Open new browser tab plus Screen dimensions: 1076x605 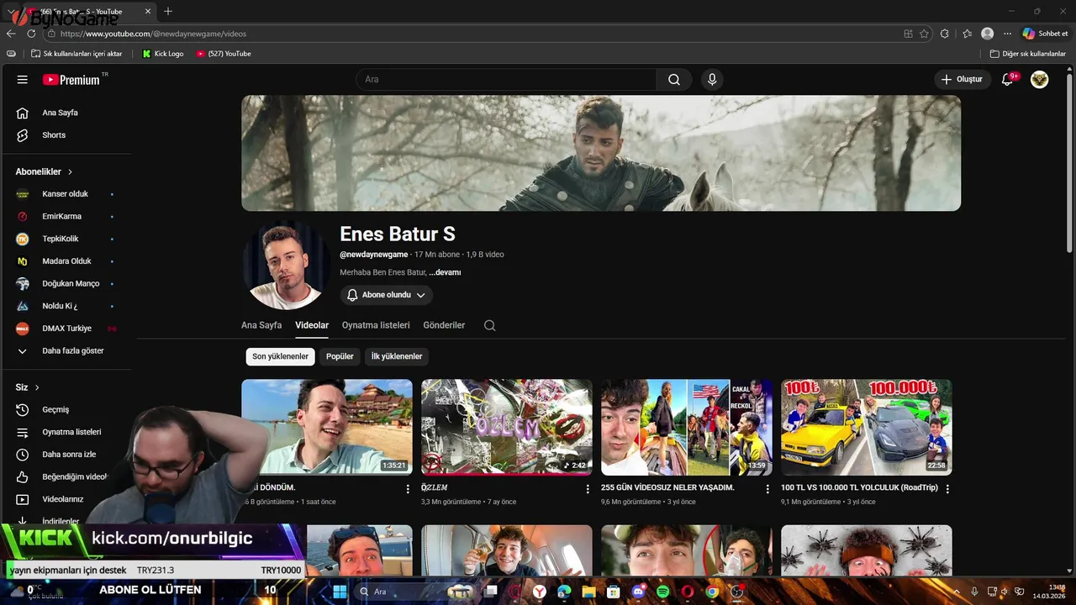pos(168,11)
